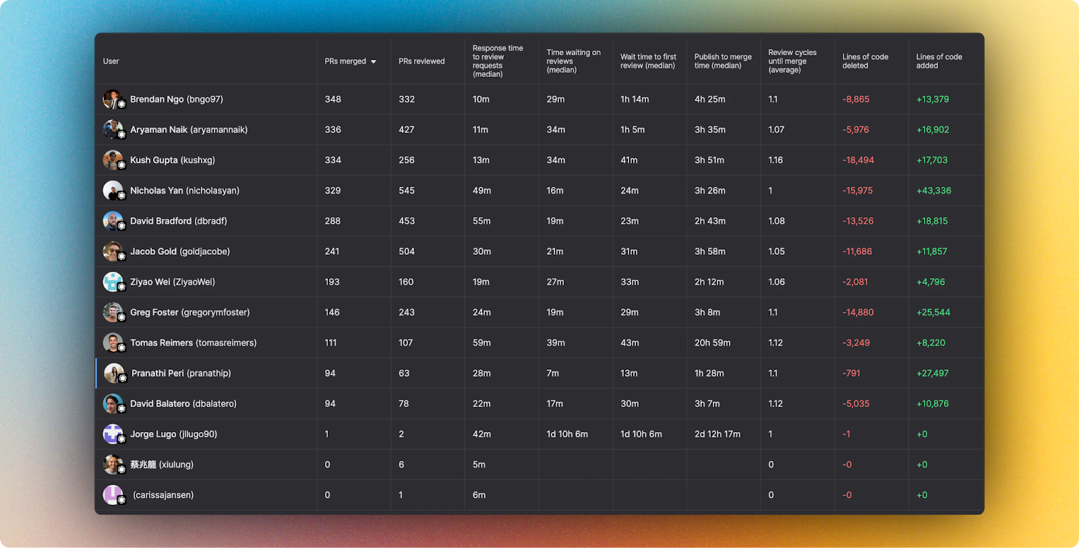Select the Tomas Reimers (tomasreimers) name
Image resolution: width=1079 pixels, height=548 pixels.
coord(194,342)
